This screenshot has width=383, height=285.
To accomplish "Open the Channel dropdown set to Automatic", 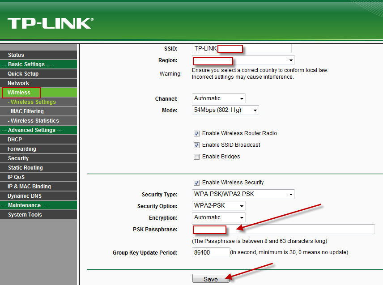I will pyautogui.click(x=219, y=98).
